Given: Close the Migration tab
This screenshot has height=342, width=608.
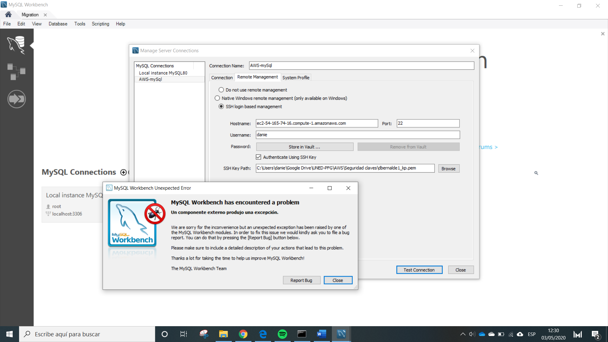Looking at the screenshot, I should tap(45, 15).
